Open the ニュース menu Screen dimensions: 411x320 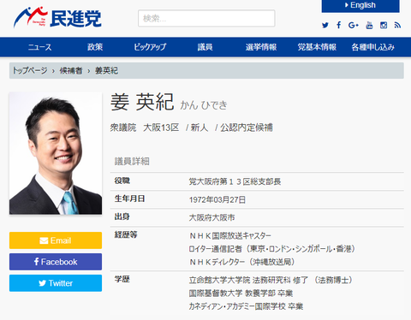pos(39,47)
